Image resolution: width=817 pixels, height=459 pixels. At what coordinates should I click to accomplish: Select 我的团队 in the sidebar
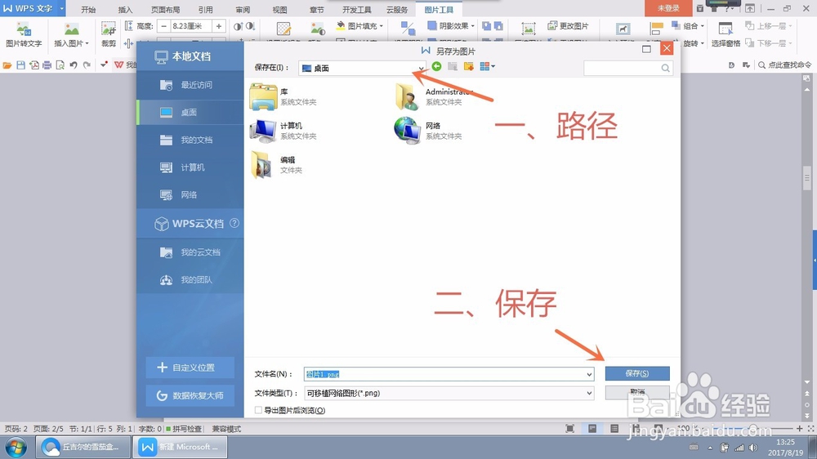190,280
